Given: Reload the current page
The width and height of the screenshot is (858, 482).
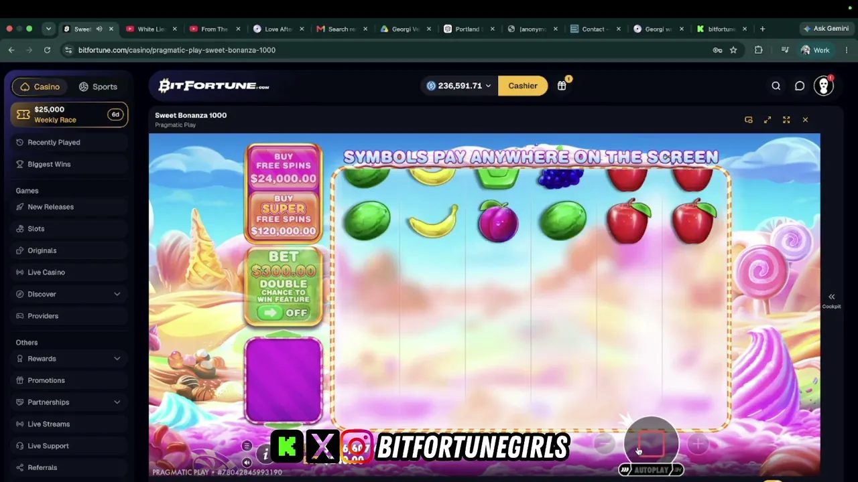Looking at the screenshot, I should (47, 50).
